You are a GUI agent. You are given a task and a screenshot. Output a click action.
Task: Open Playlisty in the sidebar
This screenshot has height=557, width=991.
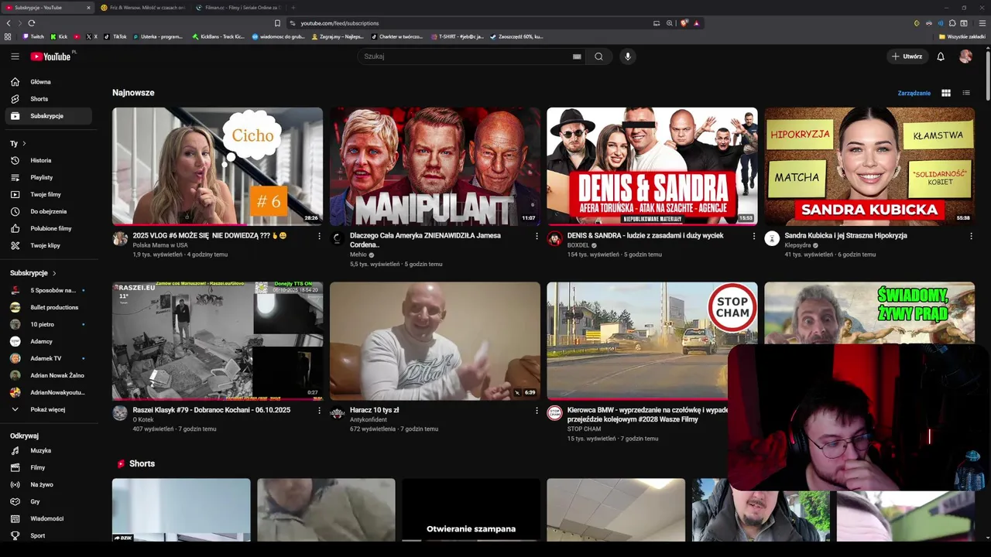[x=47, y=177]
